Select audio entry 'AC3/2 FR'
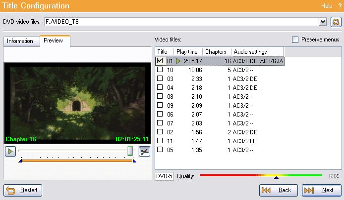 click(x=244, y=141)
